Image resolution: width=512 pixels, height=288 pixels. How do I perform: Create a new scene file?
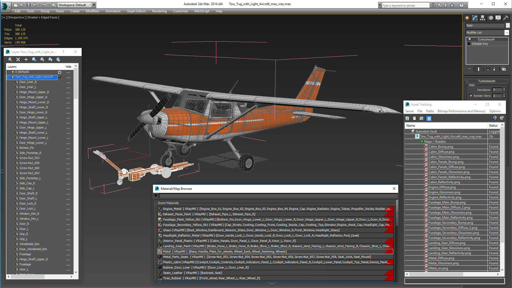(x=16, y=5)
